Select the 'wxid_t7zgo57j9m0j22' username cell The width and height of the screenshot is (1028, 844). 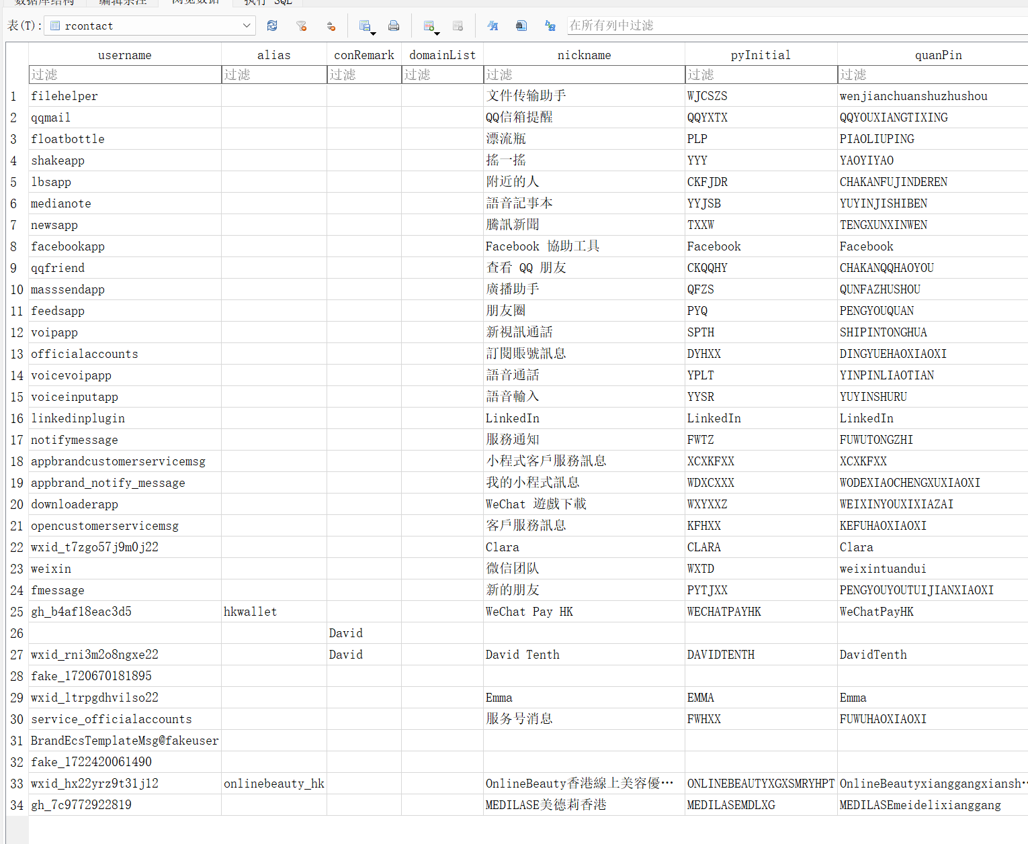coord(125,547)
